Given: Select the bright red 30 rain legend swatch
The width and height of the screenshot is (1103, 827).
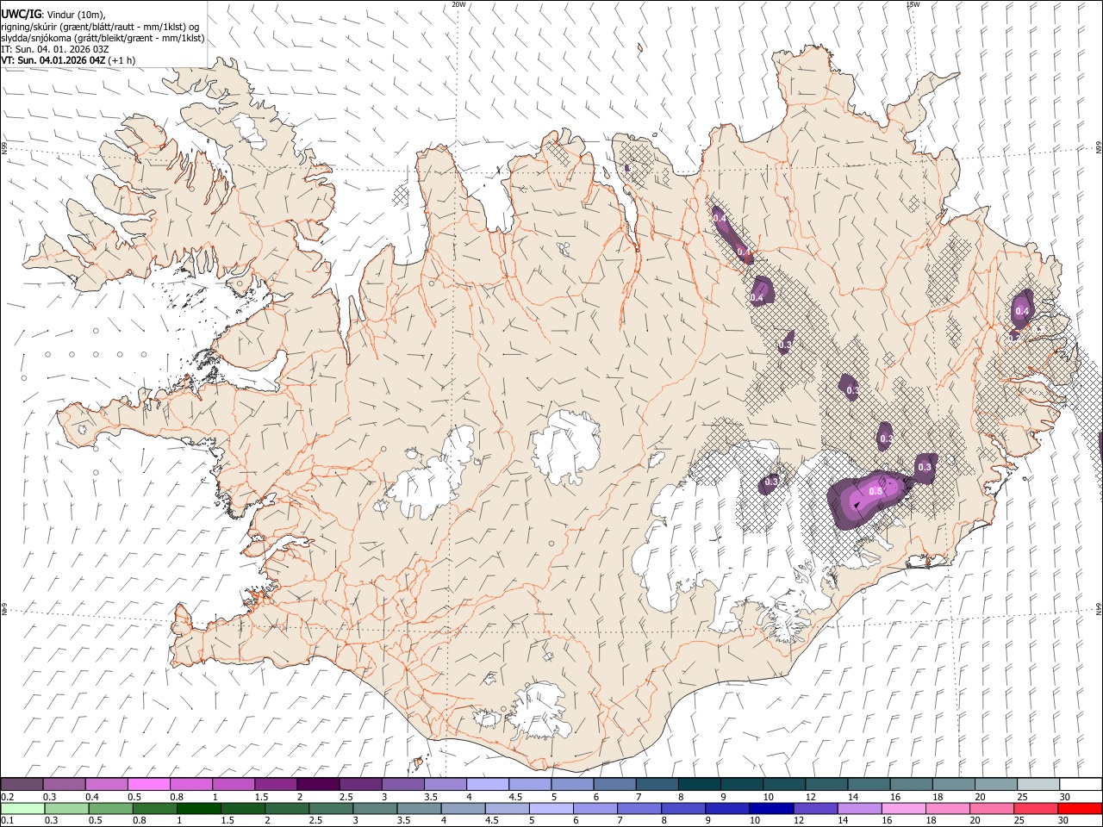Looking at the screenshot, I should (1080, 808).
